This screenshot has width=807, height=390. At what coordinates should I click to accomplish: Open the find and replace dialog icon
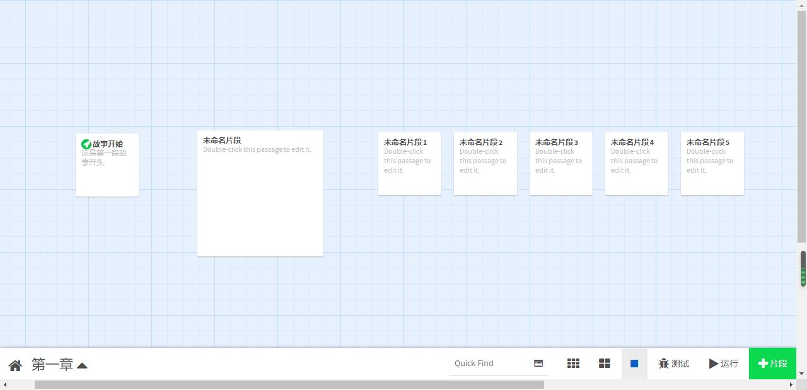coord(538,364)
